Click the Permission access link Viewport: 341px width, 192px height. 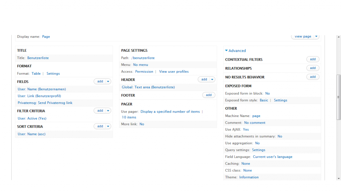(144, 72)
